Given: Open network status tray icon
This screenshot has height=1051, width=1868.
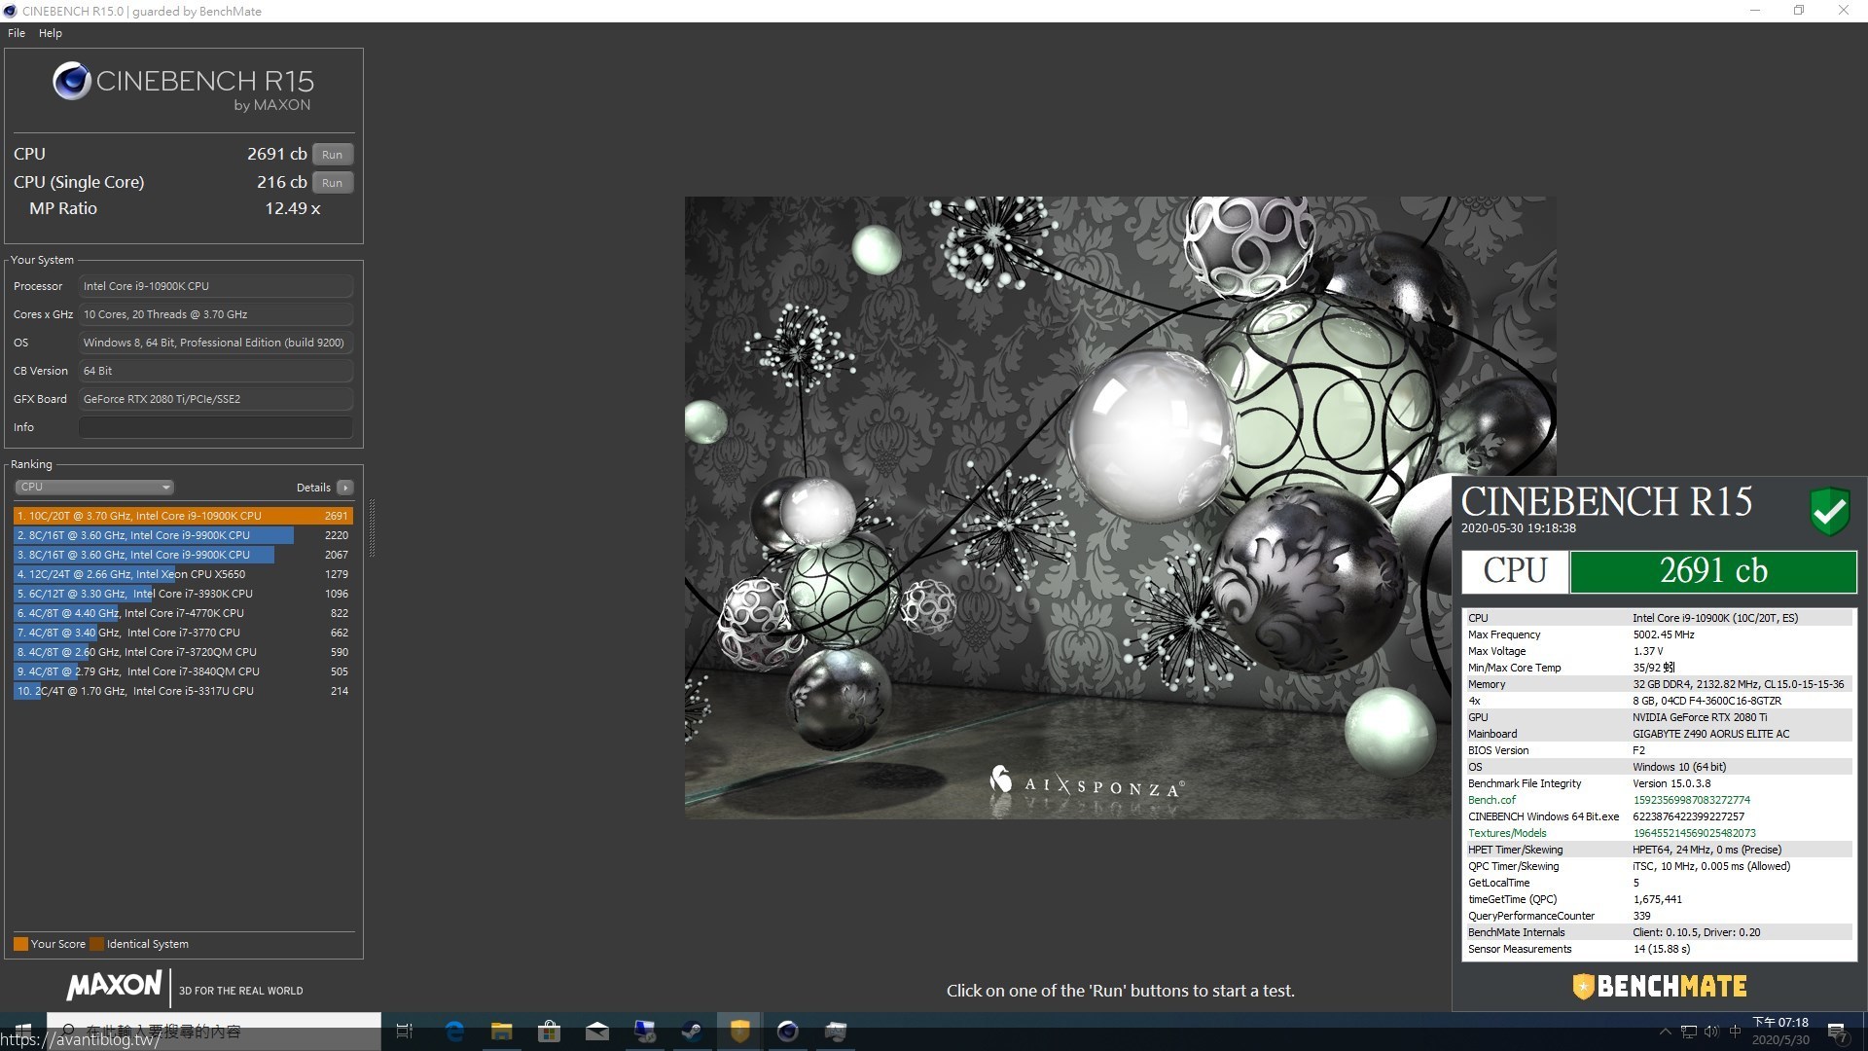Looking at the screenshot, I should tap(1689, 1032).
